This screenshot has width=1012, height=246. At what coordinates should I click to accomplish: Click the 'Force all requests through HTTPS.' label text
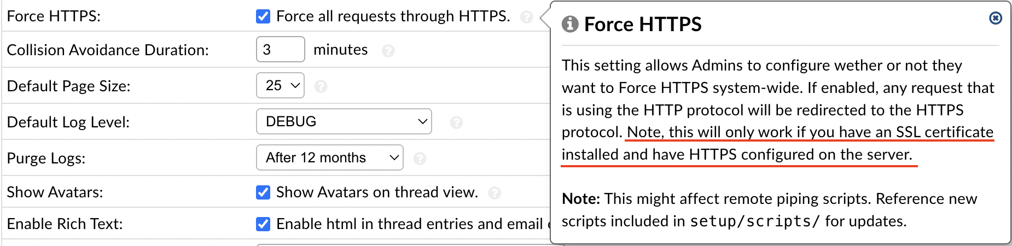[x=393, y=16]
